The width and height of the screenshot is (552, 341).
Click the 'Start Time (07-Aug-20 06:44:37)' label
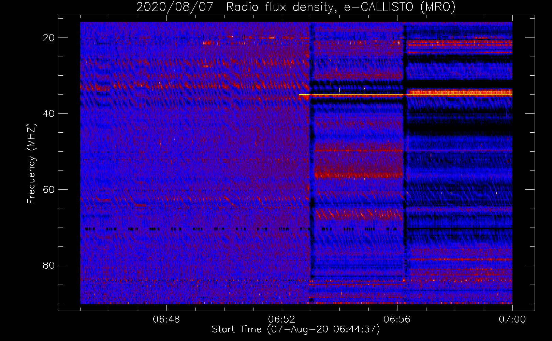tap(296, 329)
